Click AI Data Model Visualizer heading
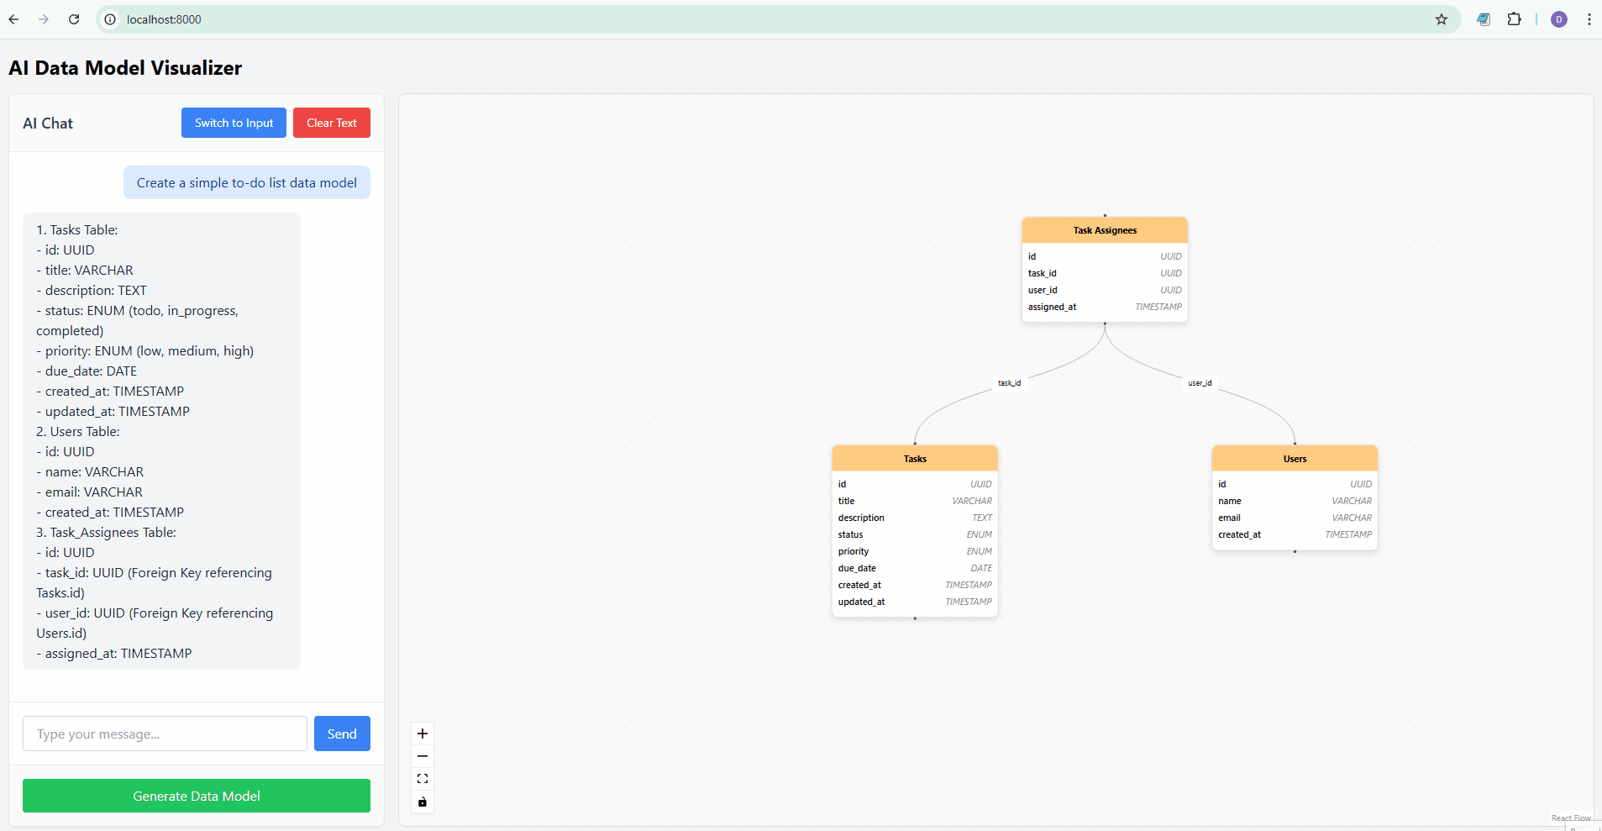 [x=125, y=68]
